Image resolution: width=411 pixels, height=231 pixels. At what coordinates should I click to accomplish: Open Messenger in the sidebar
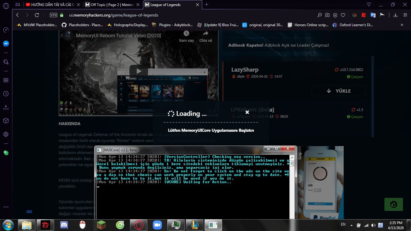pos(6,44)
